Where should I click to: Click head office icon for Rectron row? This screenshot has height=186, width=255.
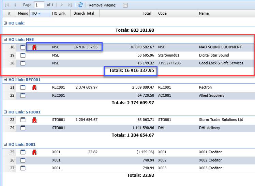click(x=34, y=88)
